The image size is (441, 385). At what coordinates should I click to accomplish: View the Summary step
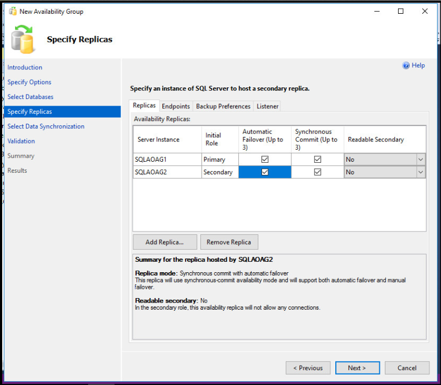pos(20,156)
